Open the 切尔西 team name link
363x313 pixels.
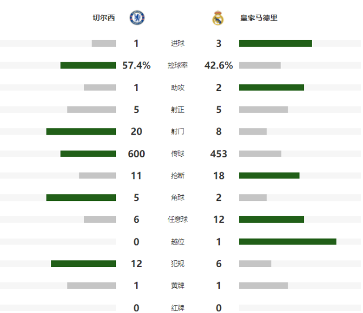(104, 18)
